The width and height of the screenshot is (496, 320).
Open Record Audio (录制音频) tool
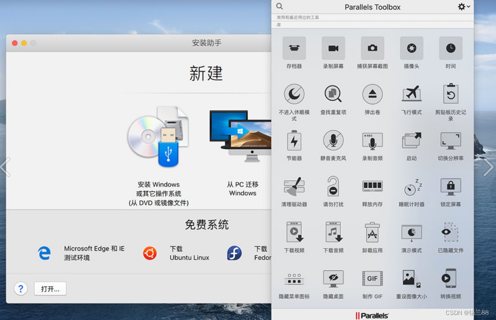(x=372, y=141)
